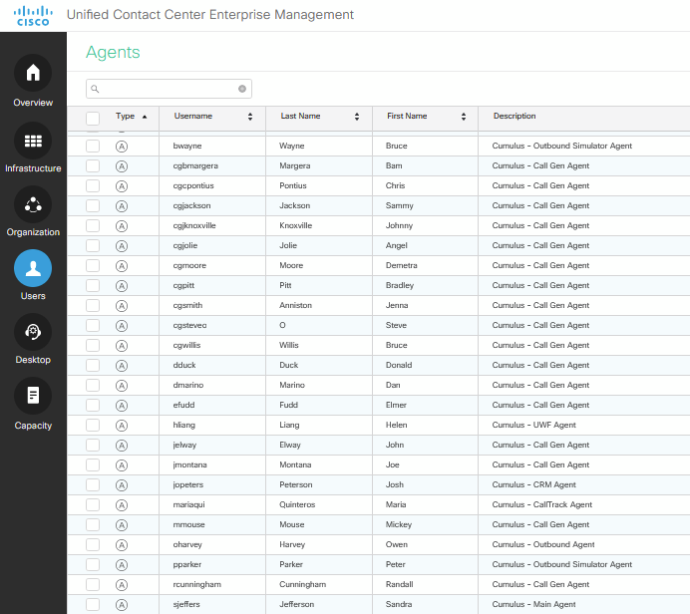Screen dimensions: 690x614
Task: Click the agent type icon for jmontana
Action: pos(122,465)
